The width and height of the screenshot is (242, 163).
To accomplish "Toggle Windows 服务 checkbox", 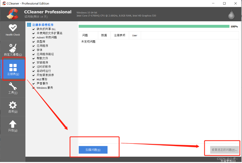I will (x=34, y=88).
